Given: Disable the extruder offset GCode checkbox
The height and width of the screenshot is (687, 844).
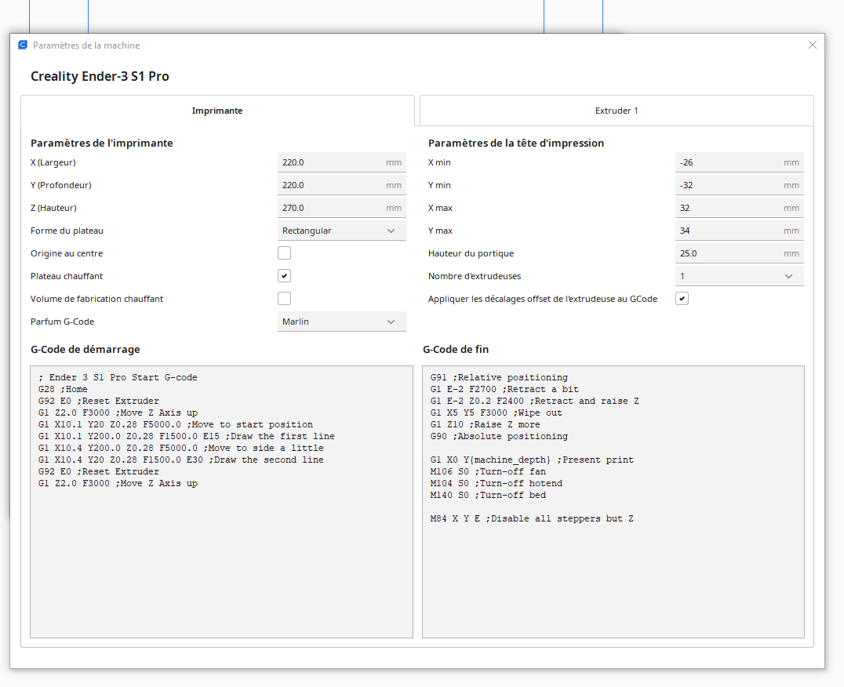Looking at the screenshot, I should click(682, 299).
